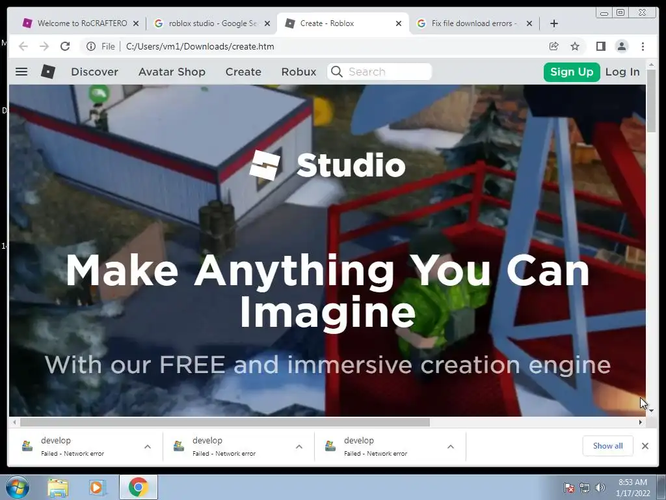
Task: Click the search magnifier icon in Roblox navbar
Action: (336, 72)
